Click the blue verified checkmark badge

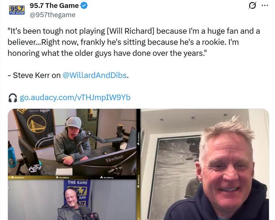point(84,5)
